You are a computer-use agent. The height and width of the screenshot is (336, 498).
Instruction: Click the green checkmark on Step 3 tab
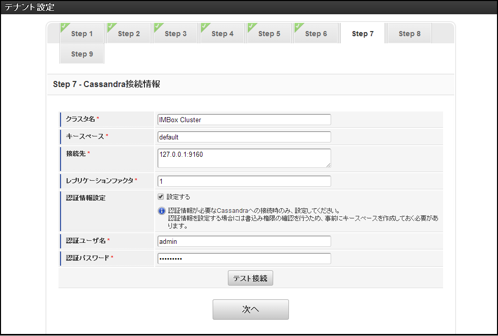click(x=158, y=25)
